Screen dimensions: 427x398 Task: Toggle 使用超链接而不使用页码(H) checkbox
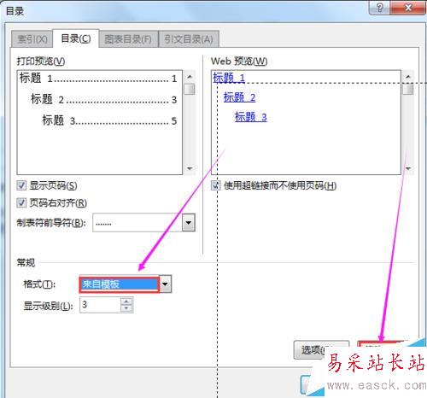216,185
